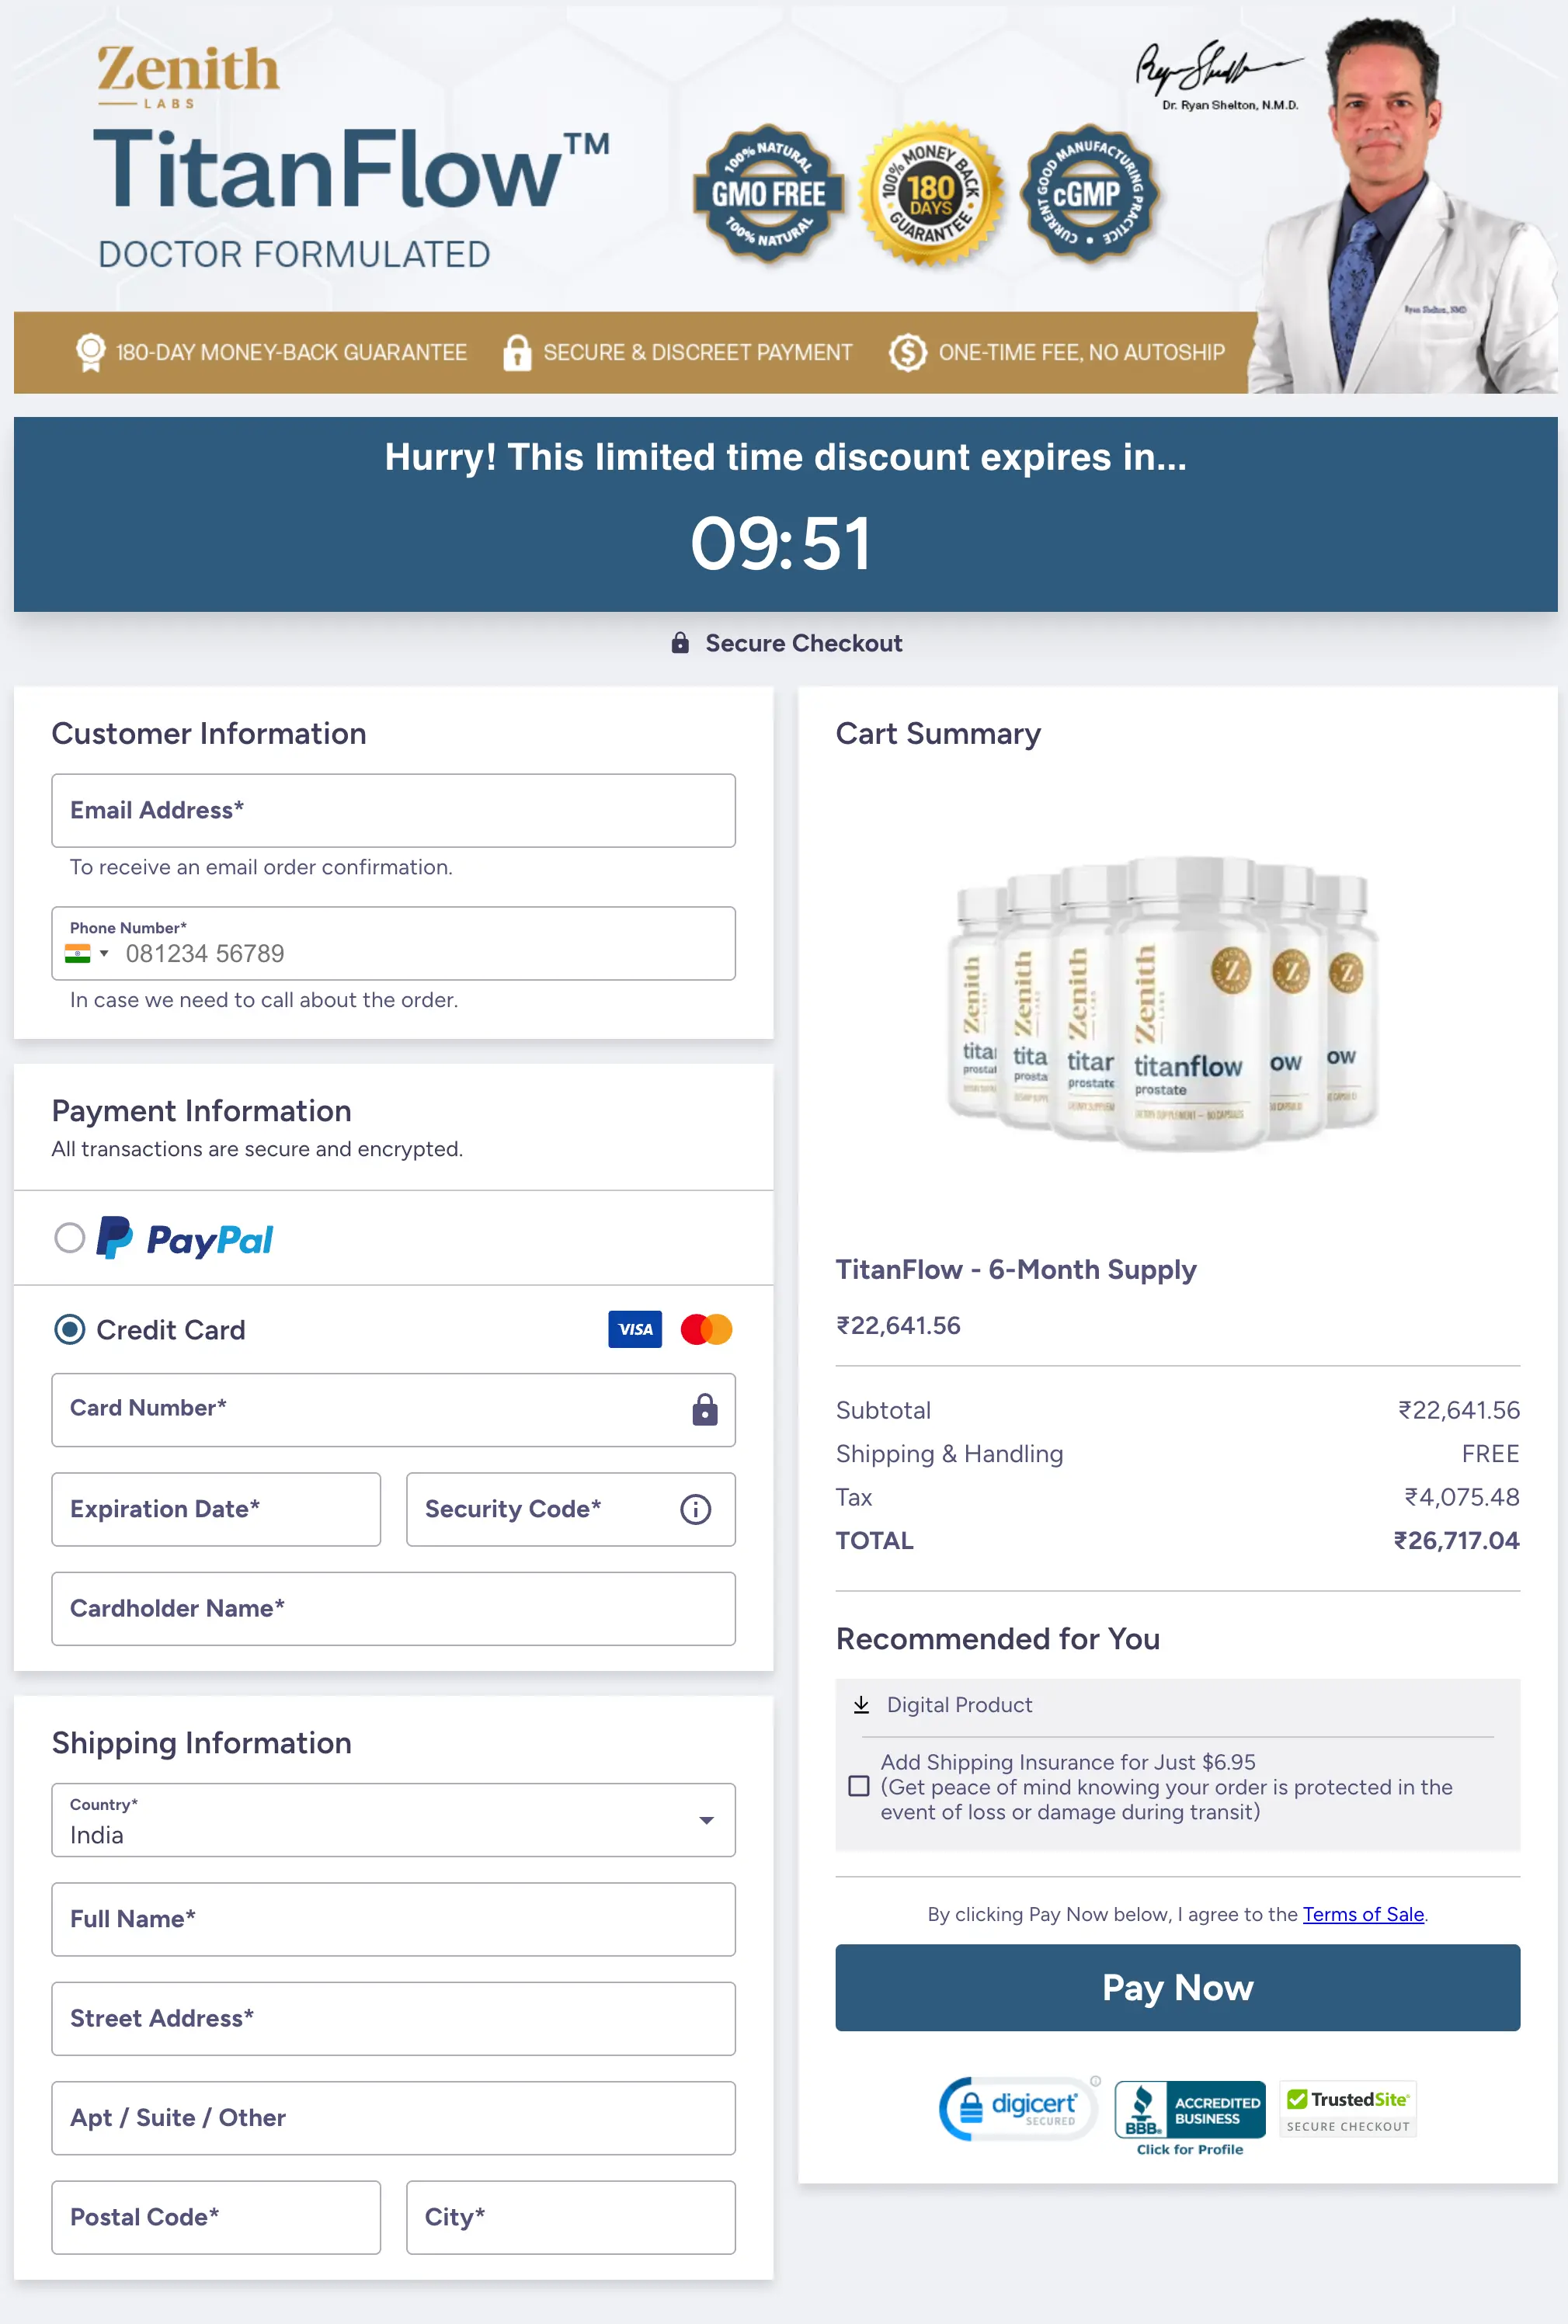Enable Shipping Insurance for $6.95
Screen dimensions: 1568x2324
(859, 1786)
